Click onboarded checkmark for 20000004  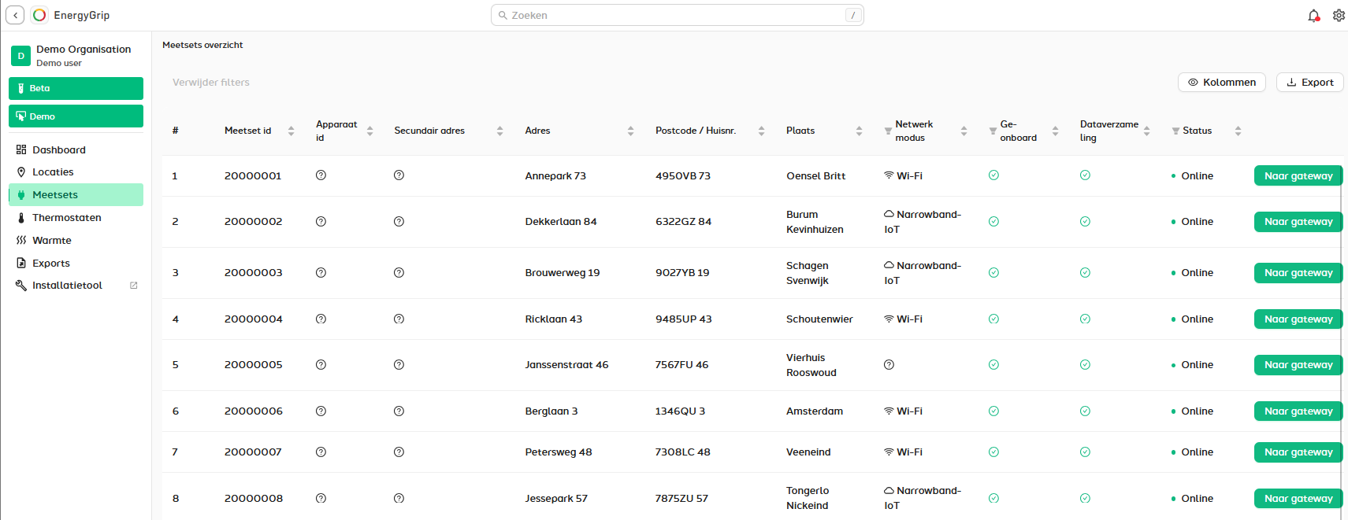[x=993, y=319]
